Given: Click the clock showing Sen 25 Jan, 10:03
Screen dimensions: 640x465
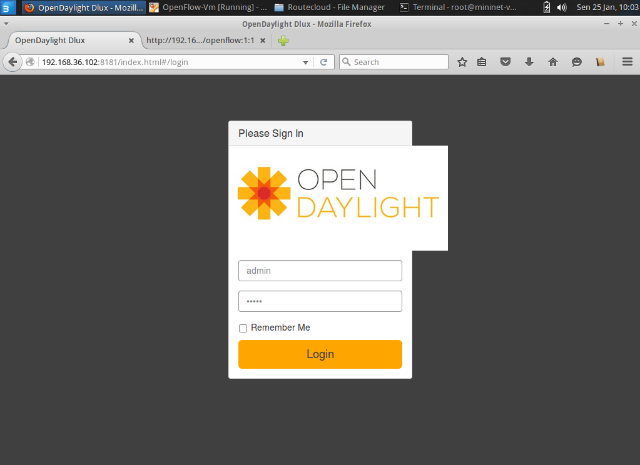Looking at the screenshot, I should tap(607, 7).
